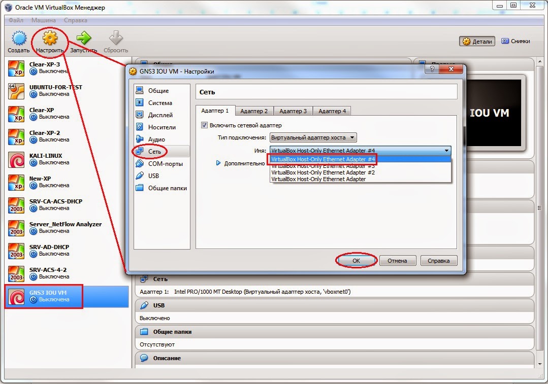Select SRV-ACS-4-2 machine in list
The image size is (548, 384).
(x=67, y=274)
